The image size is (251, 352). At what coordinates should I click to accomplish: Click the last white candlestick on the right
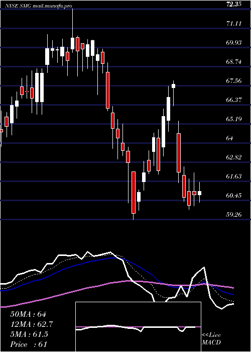[x=199, y=193]
